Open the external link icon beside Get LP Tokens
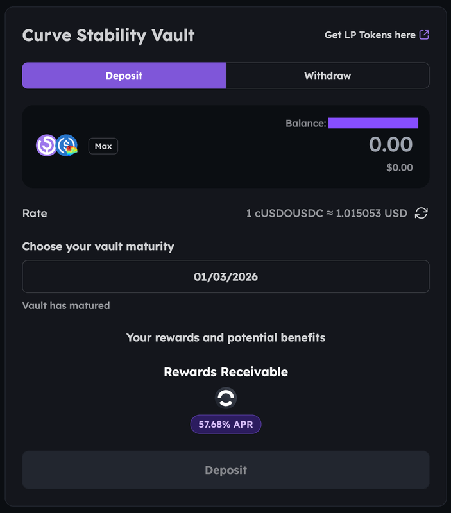The width and height of the screenshot is (451, 513). [x=424, y=35]
